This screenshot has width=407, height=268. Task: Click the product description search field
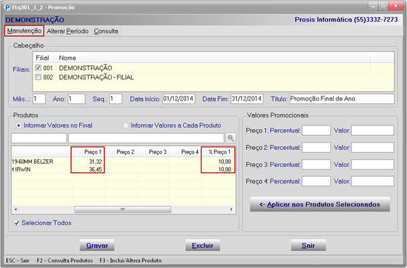coord(146,138)
